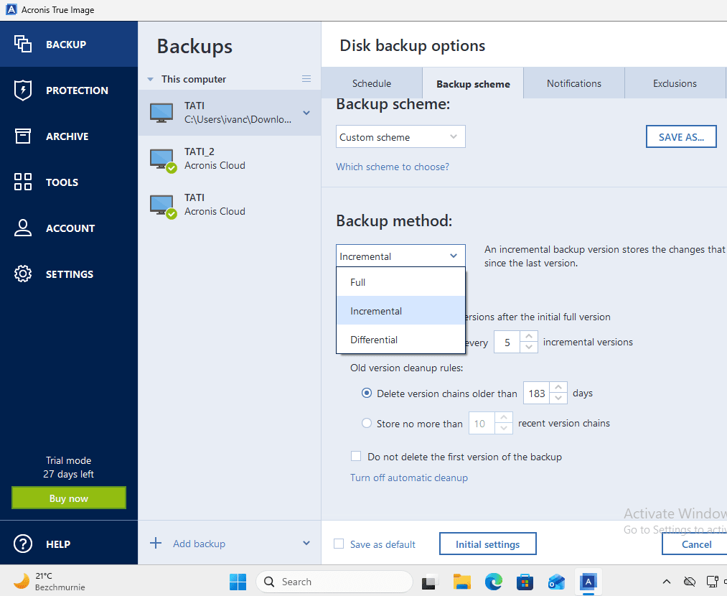Click Acronis logo in title bar

pyautogui.click(x=11, y=10)
